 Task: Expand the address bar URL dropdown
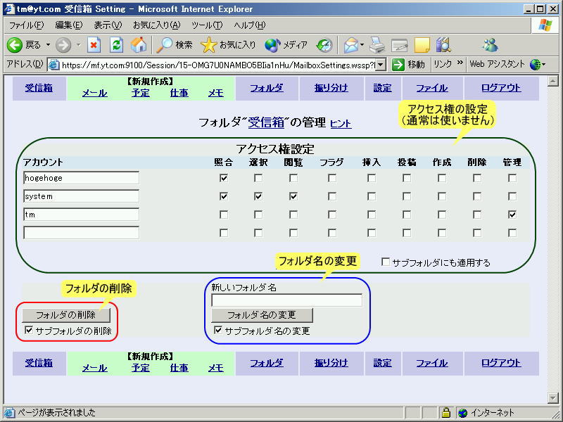pos(381,65)
